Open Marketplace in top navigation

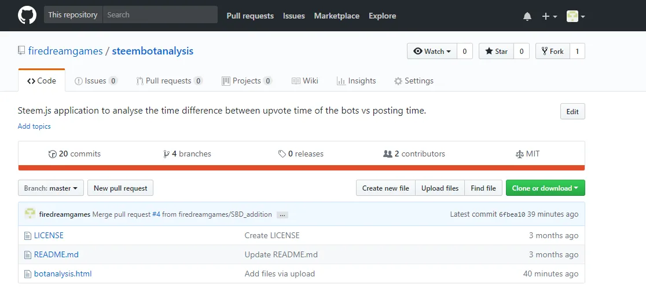coord(336,16)
